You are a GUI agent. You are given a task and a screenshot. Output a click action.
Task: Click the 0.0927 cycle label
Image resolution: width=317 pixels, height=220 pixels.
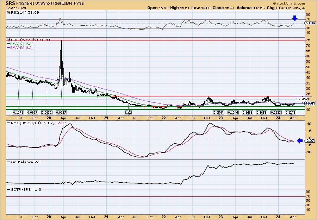(x=32, y=112)
